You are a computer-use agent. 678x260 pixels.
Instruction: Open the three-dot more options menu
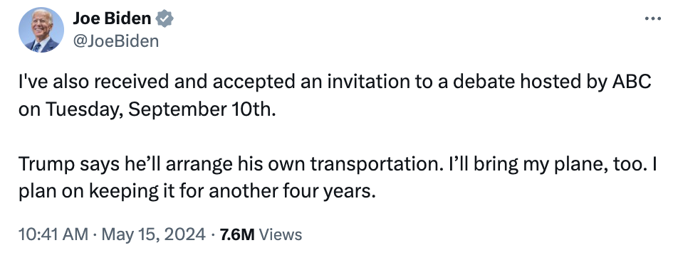point(652,18)
